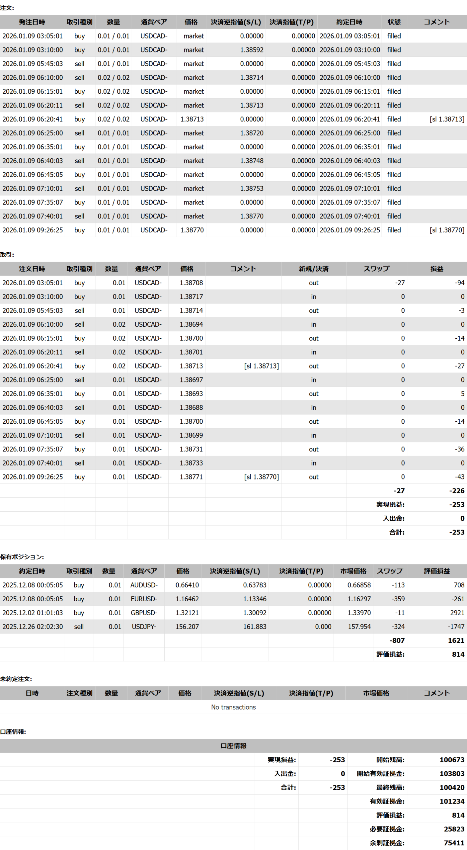
Task: Click the No transactions text
Action: click(233, 707)
